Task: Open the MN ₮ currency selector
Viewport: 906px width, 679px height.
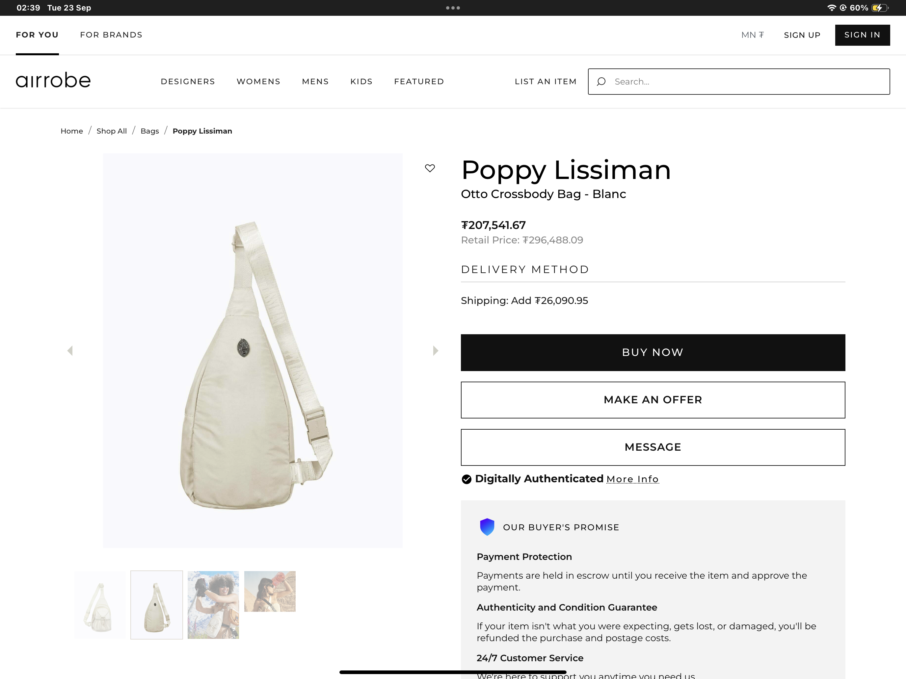Action: pyautogui.click(x=752, y=35)
